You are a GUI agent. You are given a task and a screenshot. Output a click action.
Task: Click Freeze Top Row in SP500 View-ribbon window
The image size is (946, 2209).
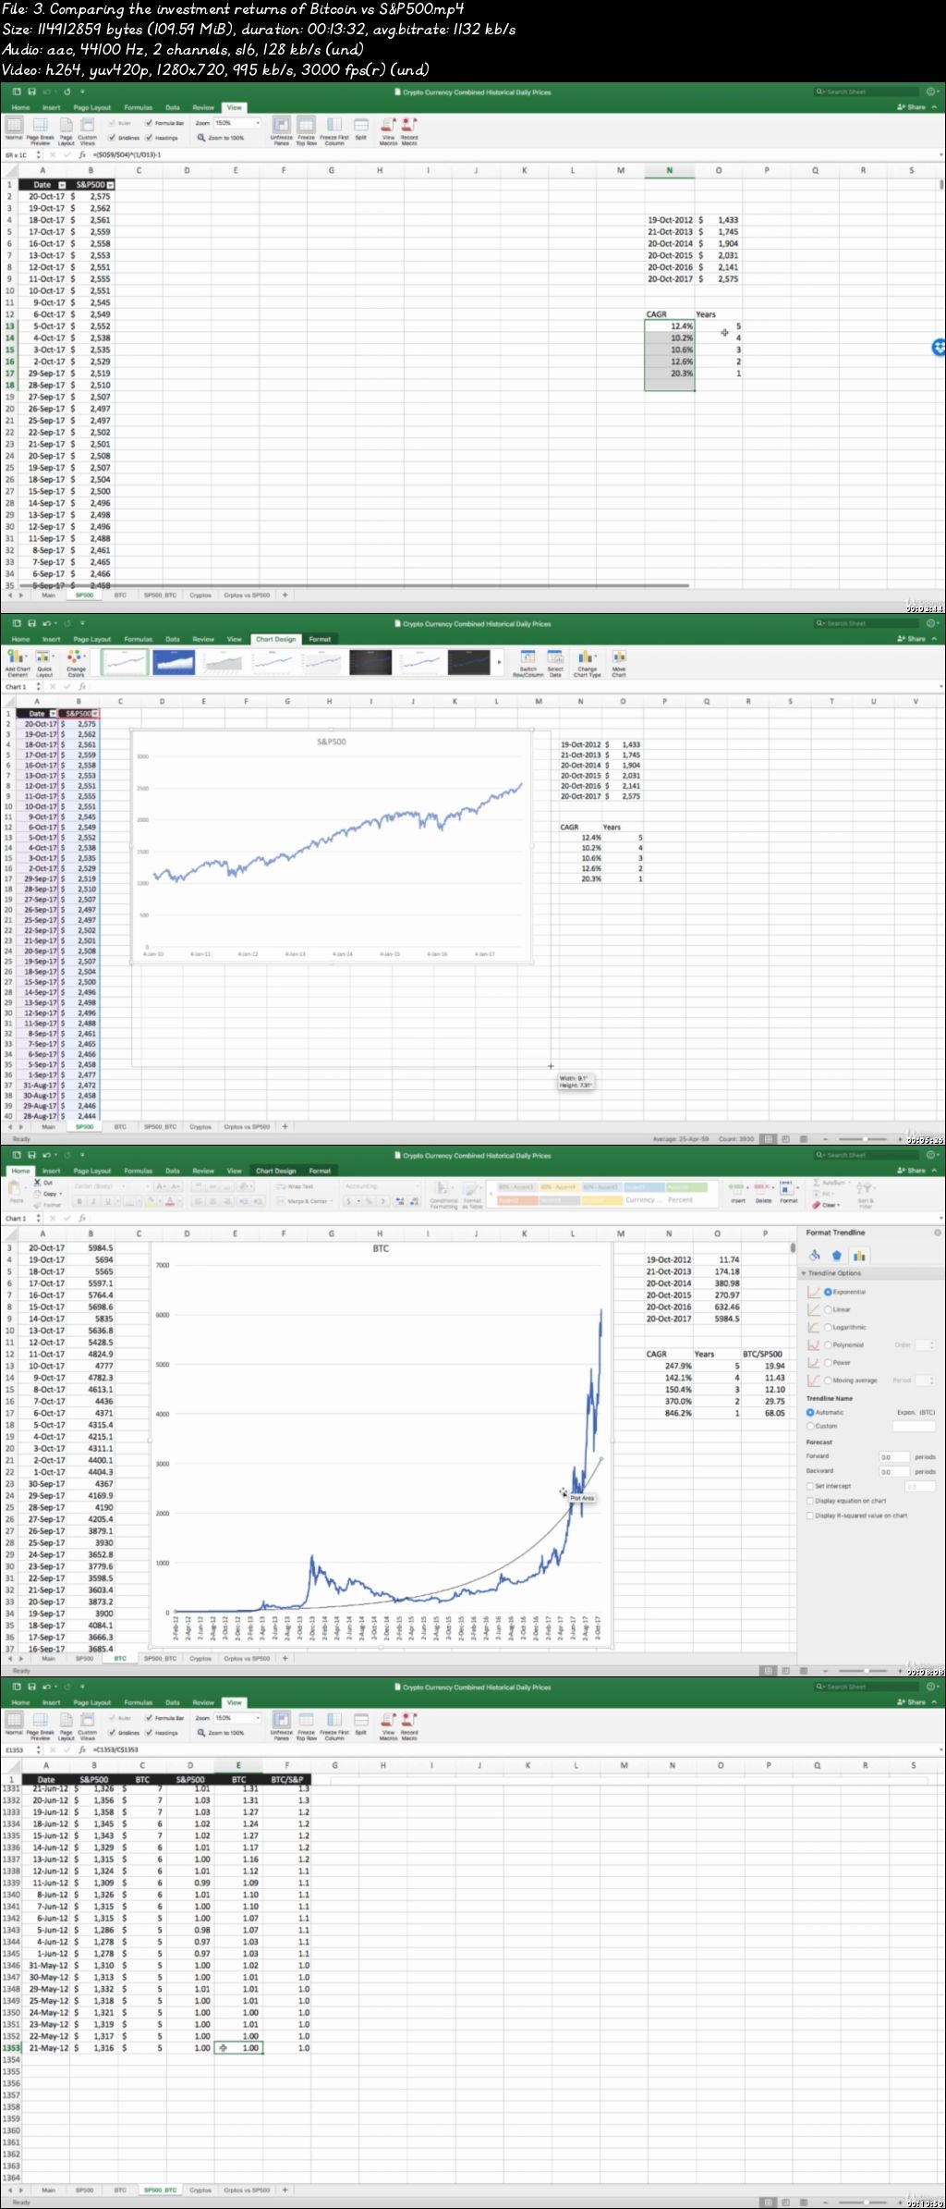306,130
